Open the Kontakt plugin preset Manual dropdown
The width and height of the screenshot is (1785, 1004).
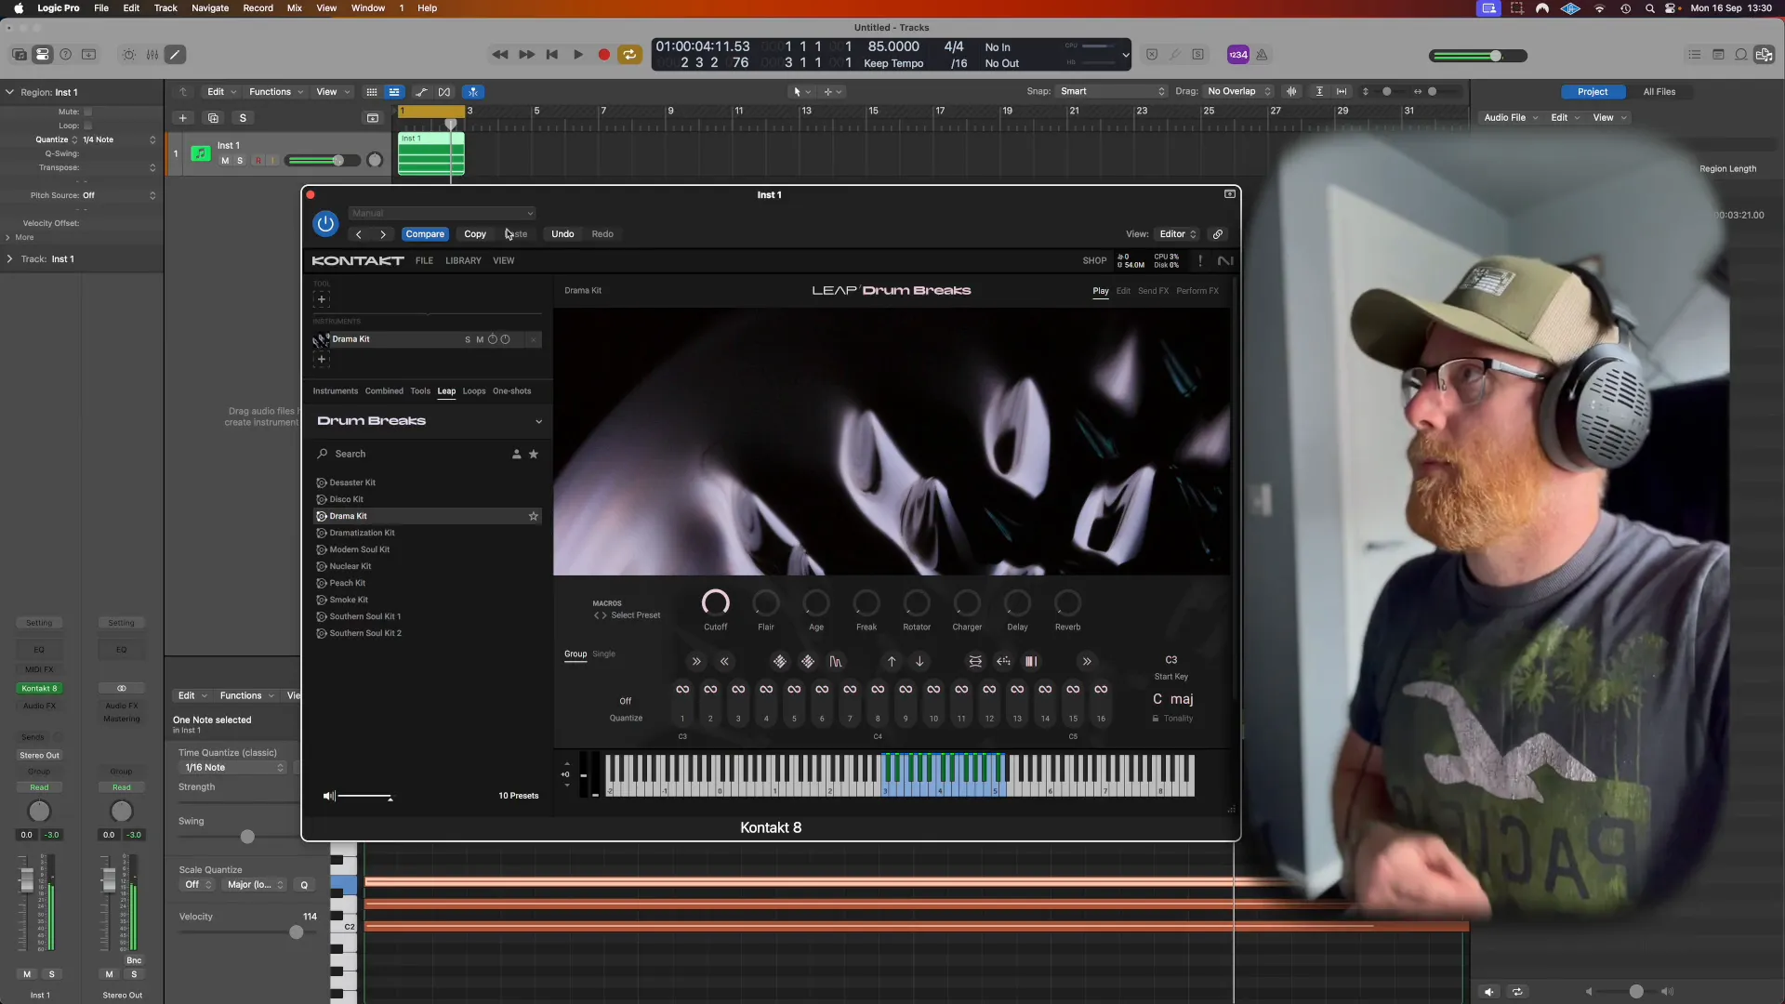coord(442,213)
